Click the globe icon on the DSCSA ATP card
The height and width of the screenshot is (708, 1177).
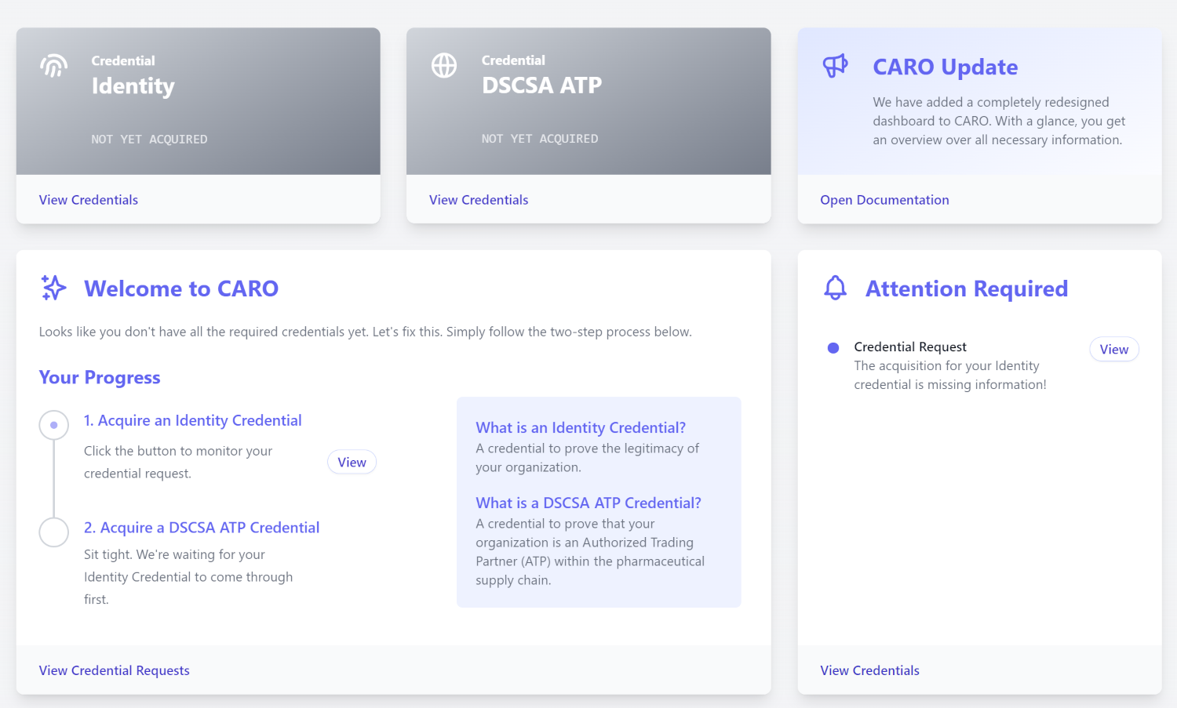(x=443, y=66)
